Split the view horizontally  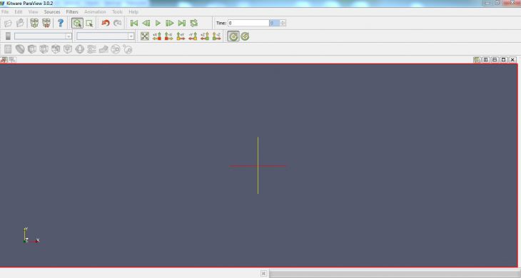point(485,60)
